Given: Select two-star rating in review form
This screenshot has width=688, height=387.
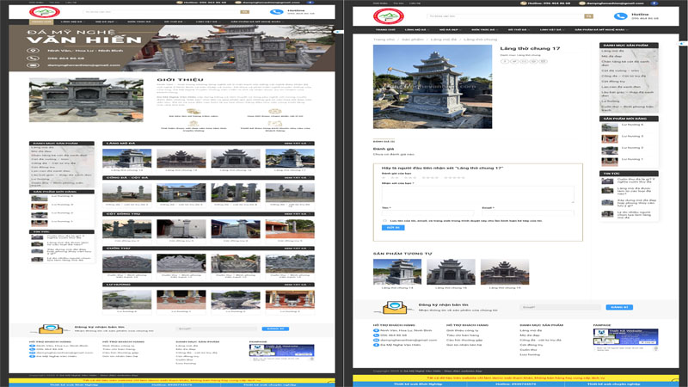Looking at the screenshot, I should click(x=394, y=178).
